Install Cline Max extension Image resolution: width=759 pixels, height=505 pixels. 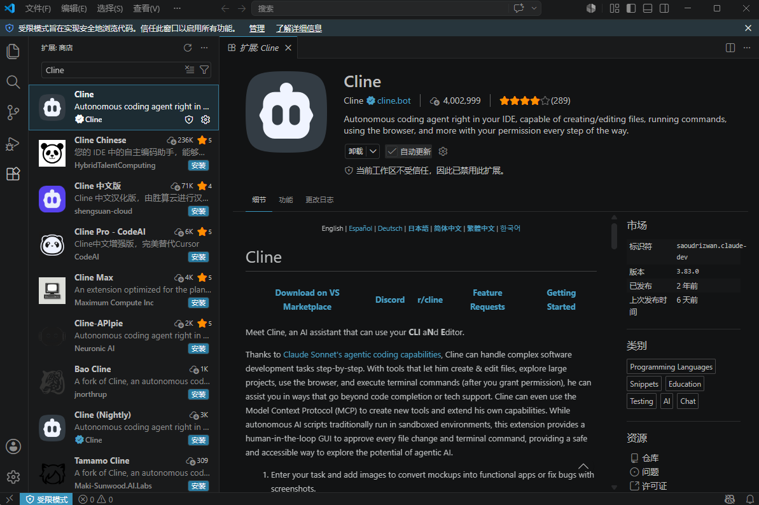(x=198, y=303)
